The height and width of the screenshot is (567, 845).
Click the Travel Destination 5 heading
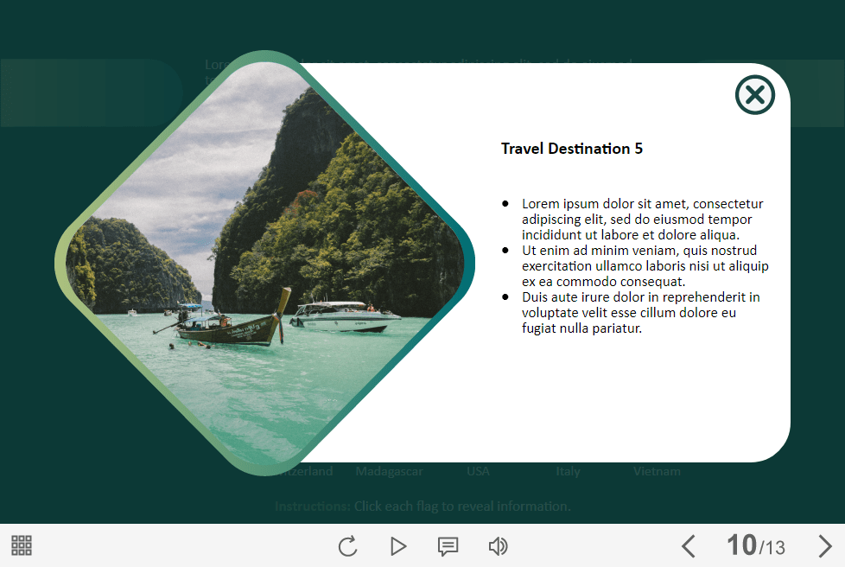tap(571, 149)
